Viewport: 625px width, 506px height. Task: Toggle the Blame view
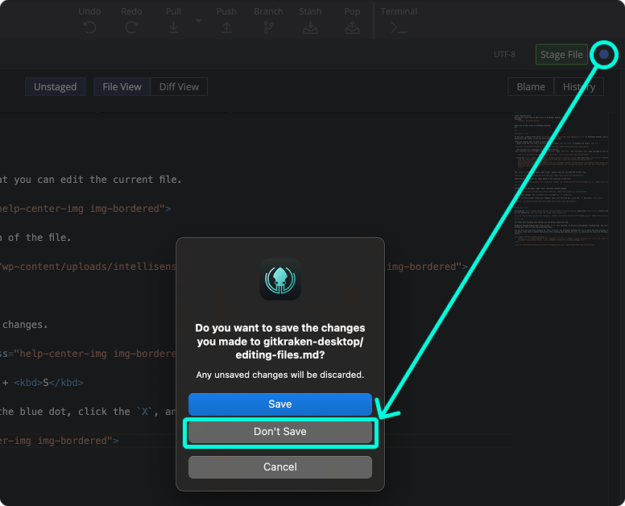tap(531, 87)
